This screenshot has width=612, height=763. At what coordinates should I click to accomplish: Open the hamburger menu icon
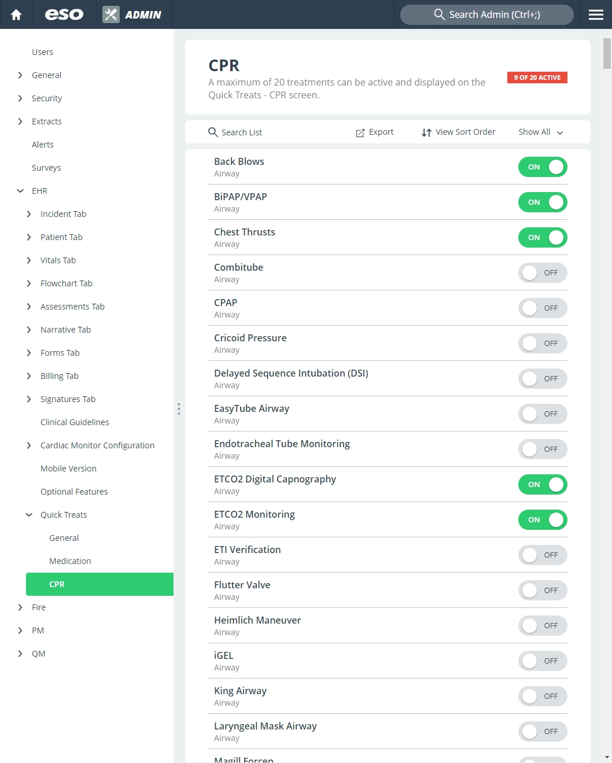pyautogui.click(x=596, y=14)
